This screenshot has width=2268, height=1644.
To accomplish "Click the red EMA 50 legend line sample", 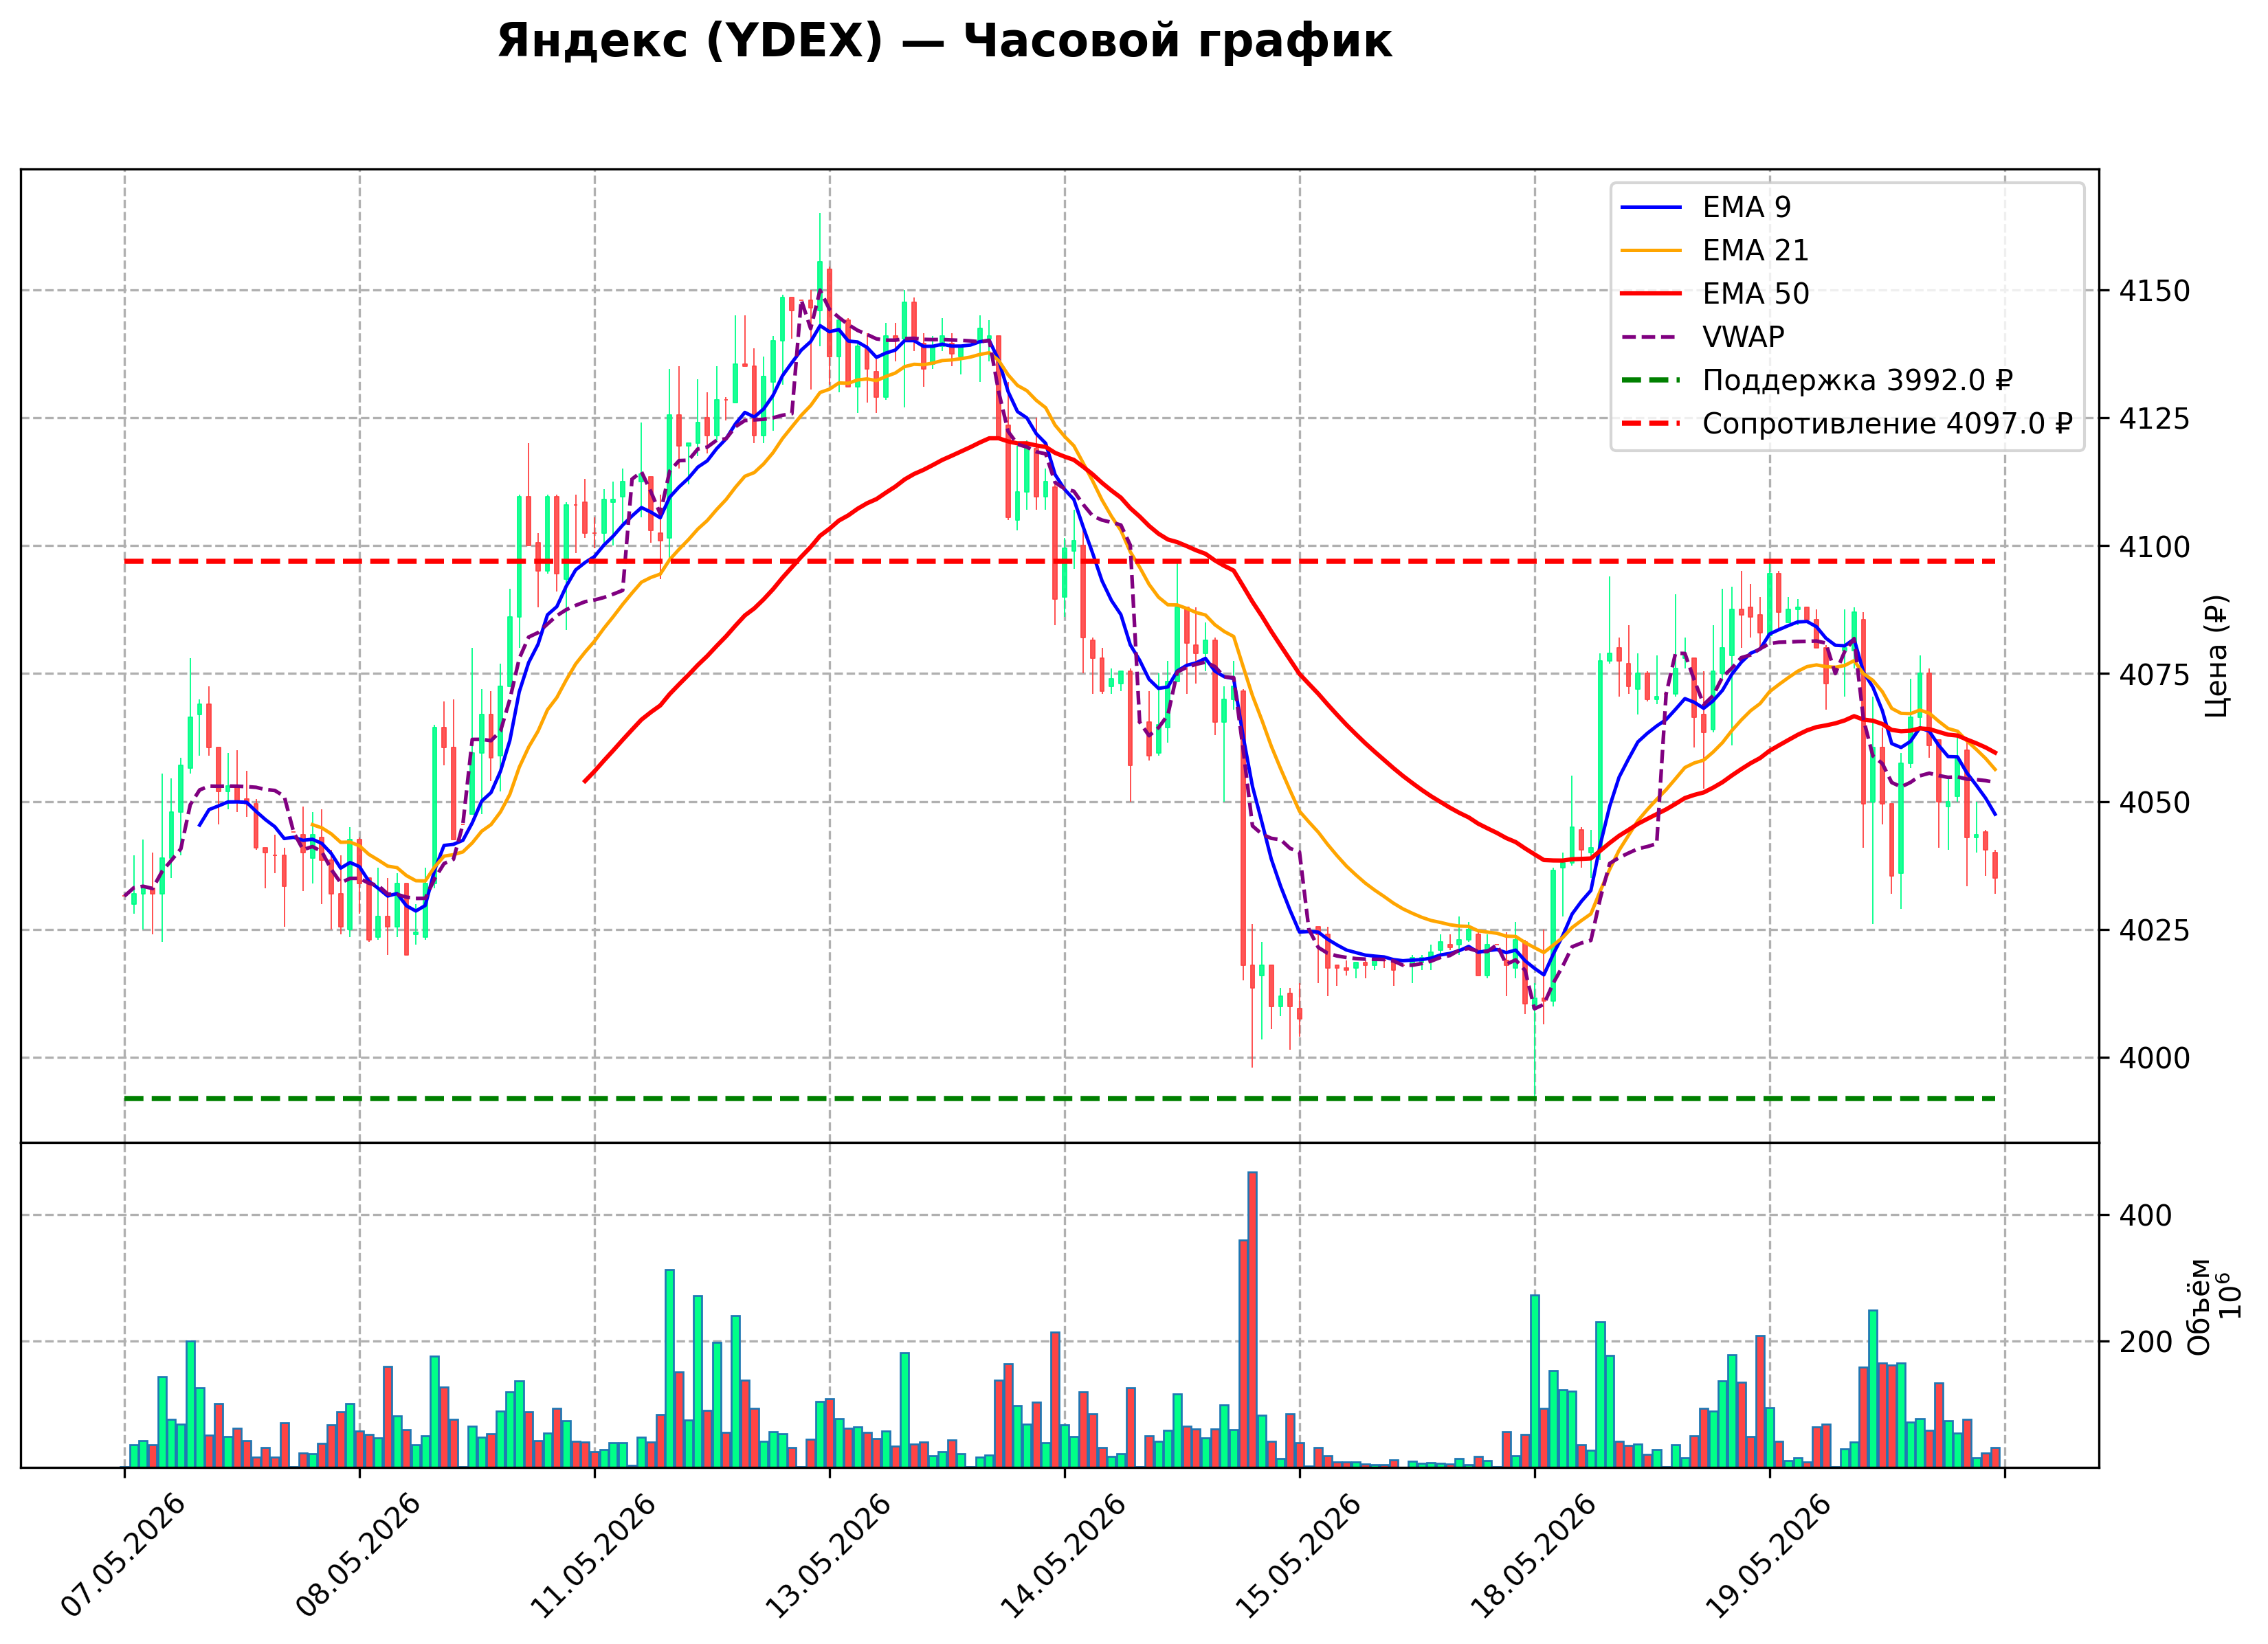I will (1651, 294).
